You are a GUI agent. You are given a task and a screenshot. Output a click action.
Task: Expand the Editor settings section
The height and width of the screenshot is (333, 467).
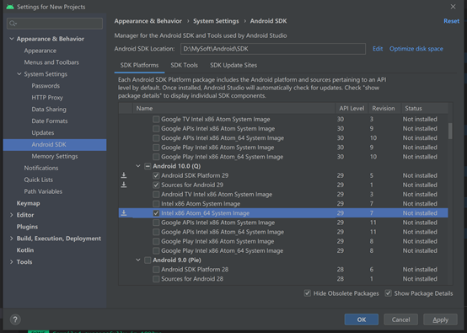12,215
